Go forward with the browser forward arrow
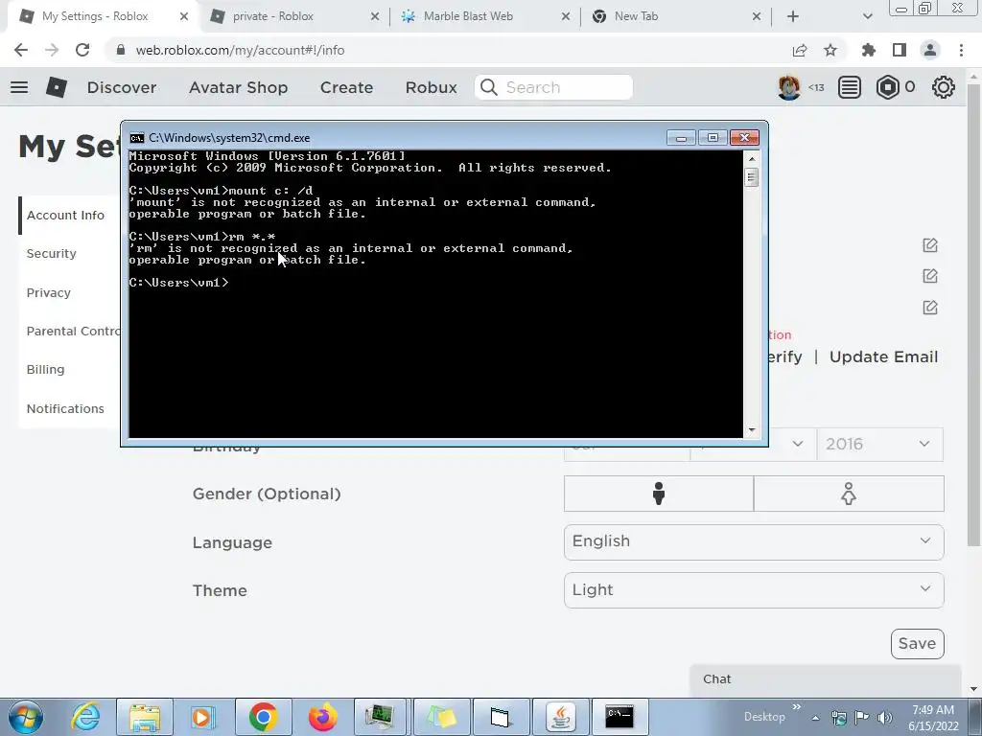Viewport: 982px width, 736px height. pyautogui.click(x=52, y=50)
